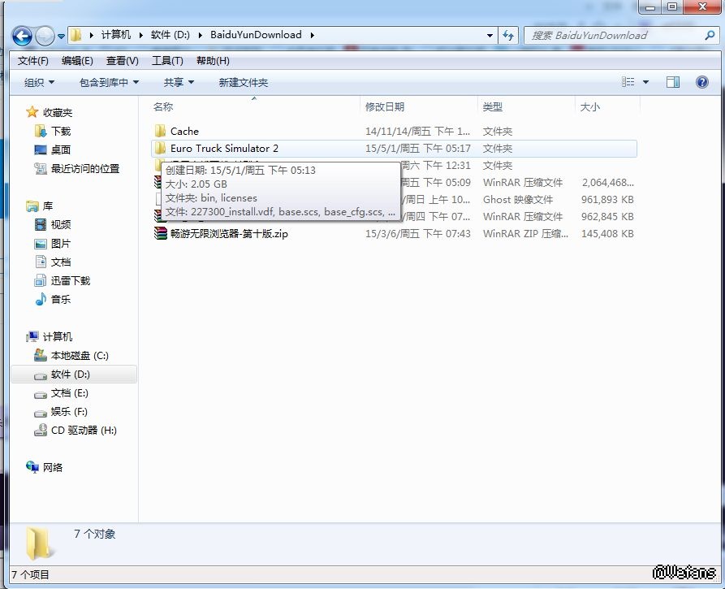Open the 帮助(H) menu

213,61
